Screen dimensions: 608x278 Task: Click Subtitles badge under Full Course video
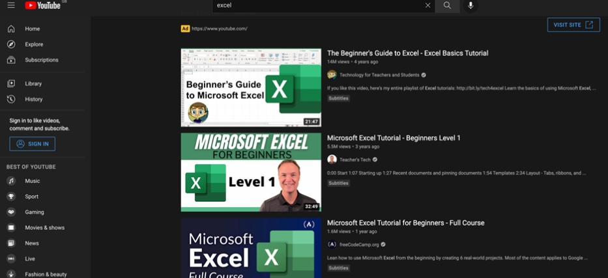coord(338,268)
